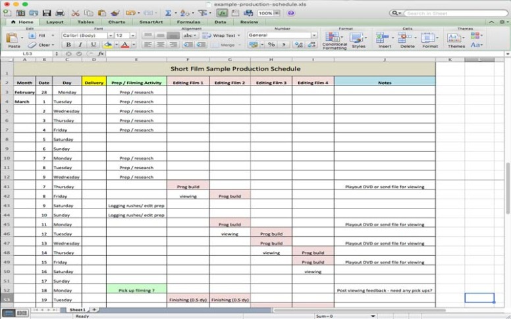The image size is (511, 319).
Task: Click the Cut scissors icon
Action: 76,12
